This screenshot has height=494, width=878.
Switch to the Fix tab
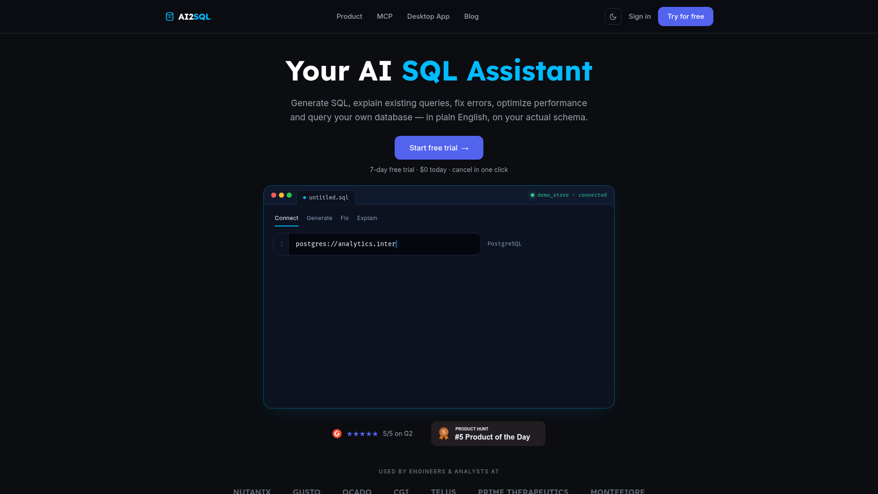tap(344, 218)
